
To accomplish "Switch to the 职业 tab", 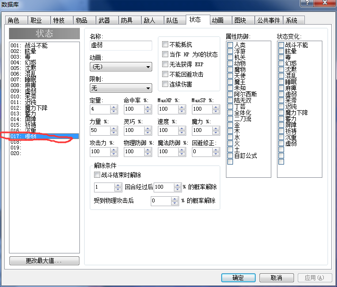I will tap(39, 20).
